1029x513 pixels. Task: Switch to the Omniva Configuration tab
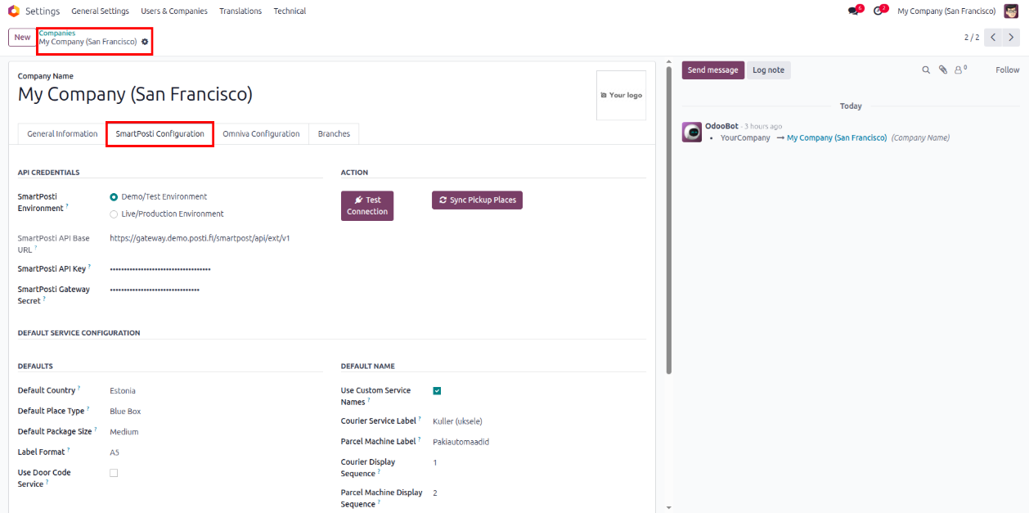[261, 134]
